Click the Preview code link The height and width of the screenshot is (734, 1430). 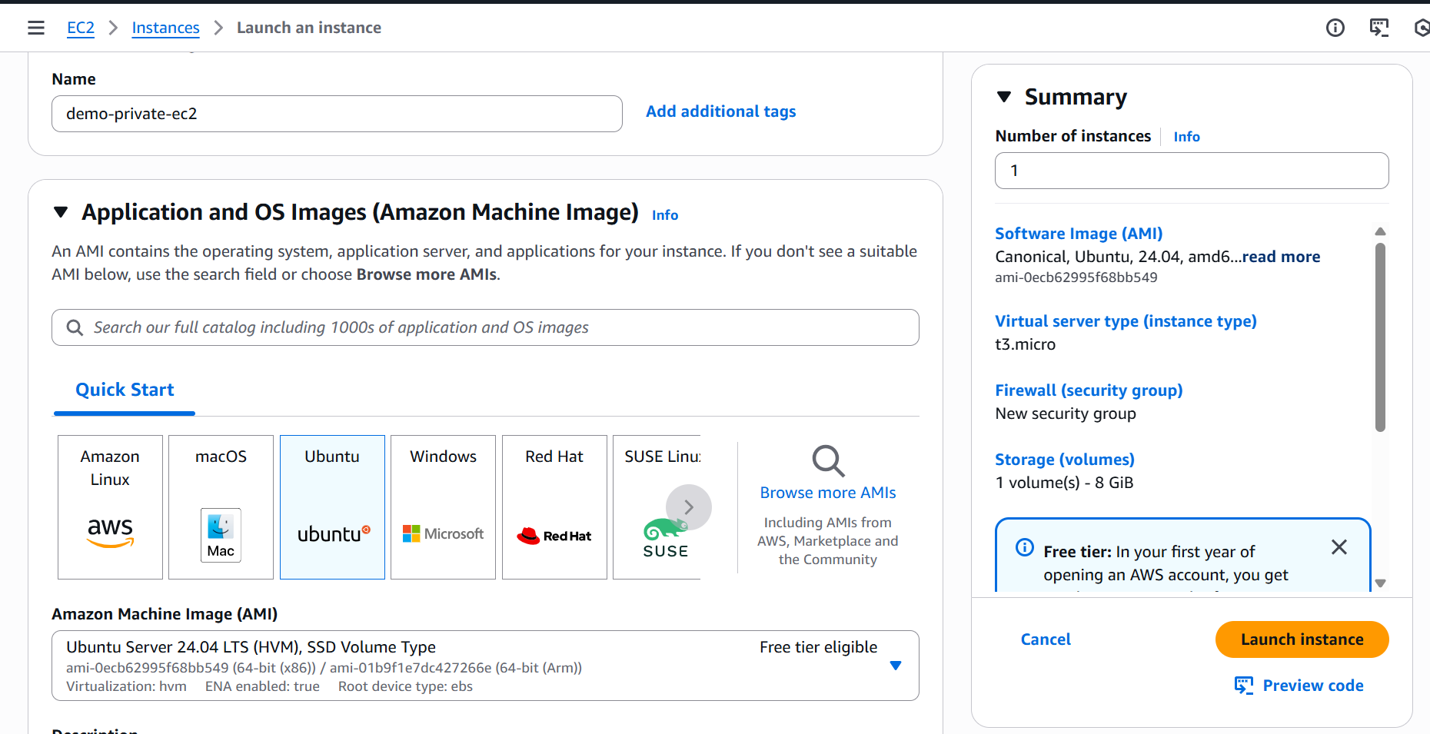pos(1312,686)
